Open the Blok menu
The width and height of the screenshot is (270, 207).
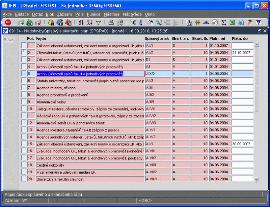[50, 14]
